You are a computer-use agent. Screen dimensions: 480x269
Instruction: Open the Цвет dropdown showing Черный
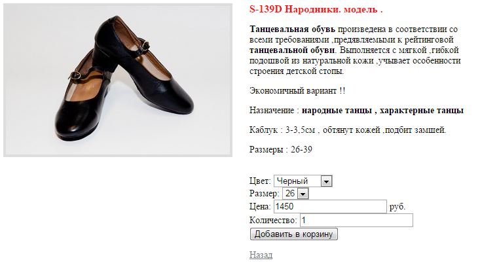tap(303, 181)
